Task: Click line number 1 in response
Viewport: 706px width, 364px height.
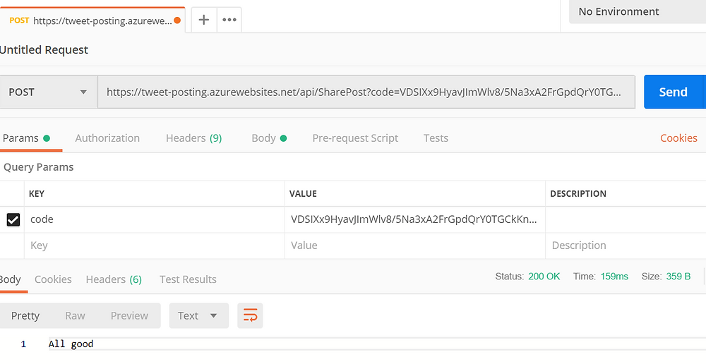Action: pos(23,345)
